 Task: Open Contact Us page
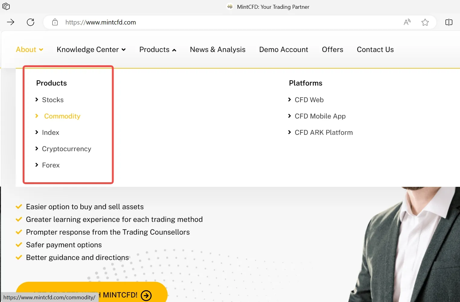click(x=375, y=50)
